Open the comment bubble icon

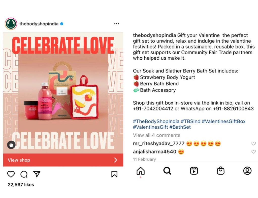pyautogui.click(x=24, y=174)
